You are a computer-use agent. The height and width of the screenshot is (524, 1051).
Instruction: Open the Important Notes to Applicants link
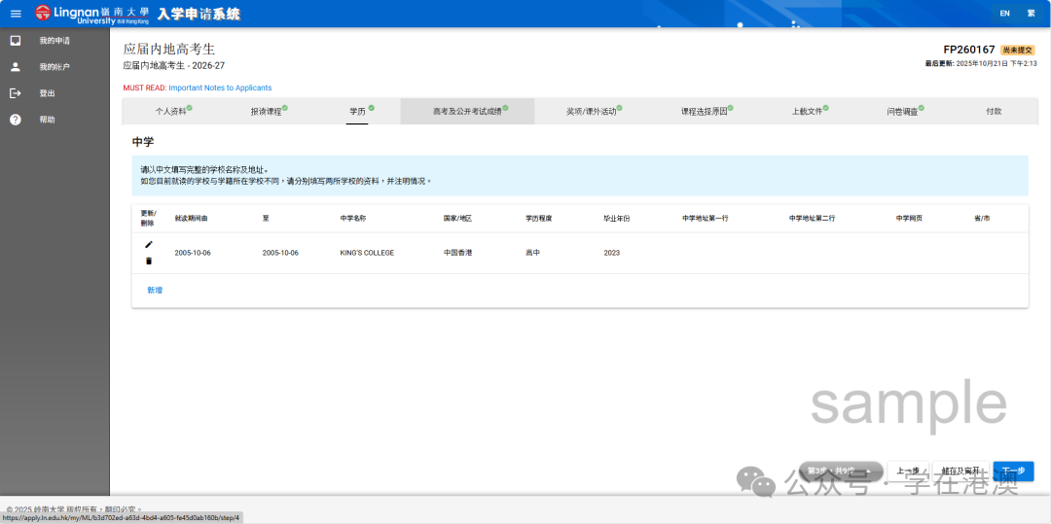pos(220,87)
